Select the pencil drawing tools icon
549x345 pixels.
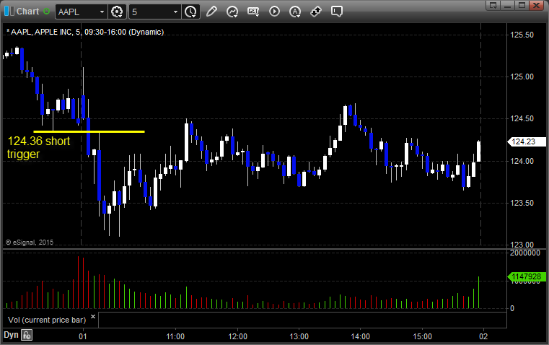211,12
